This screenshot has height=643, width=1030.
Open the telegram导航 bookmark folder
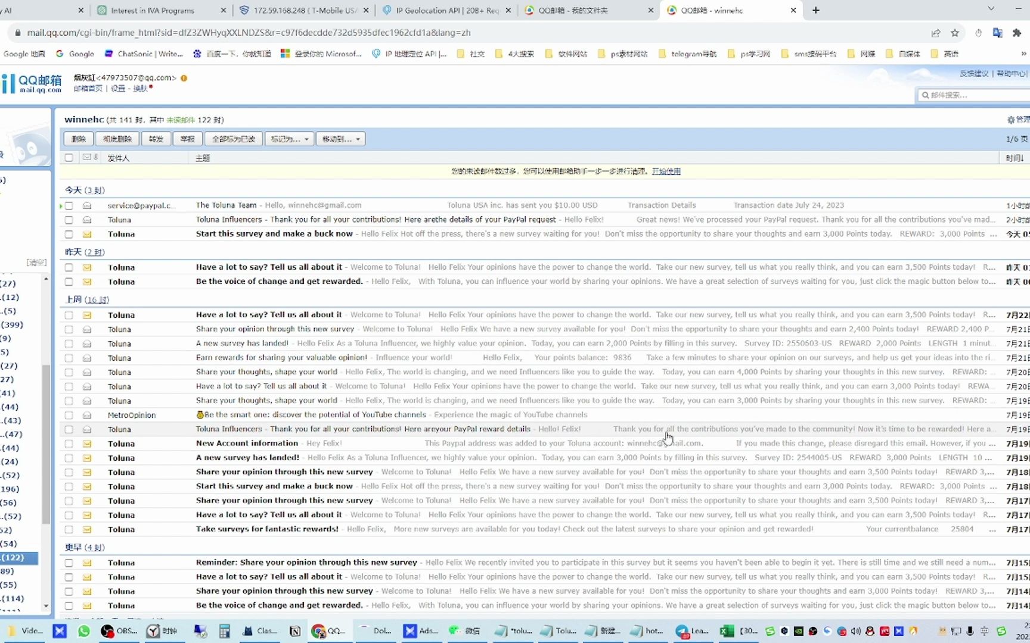pyautogui.click(x=687, y=54)
